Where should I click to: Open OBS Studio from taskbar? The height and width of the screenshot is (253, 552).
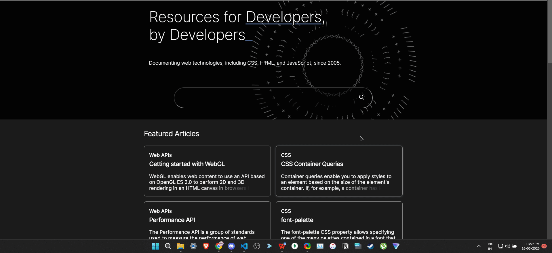pos(257,246)
